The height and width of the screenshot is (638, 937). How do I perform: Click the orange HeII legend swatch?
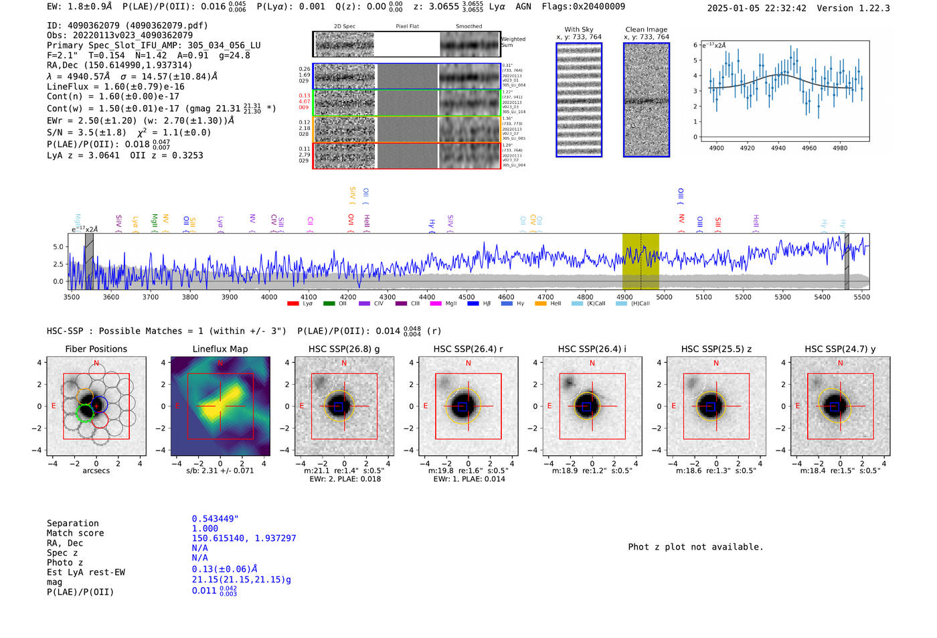pyautogui.click(x=541, y=304)
